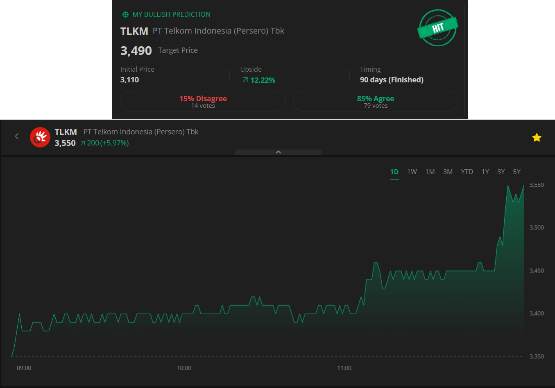Vote 15% Disagree on the prediction
The image size is (555, 388).
[203, 101]
